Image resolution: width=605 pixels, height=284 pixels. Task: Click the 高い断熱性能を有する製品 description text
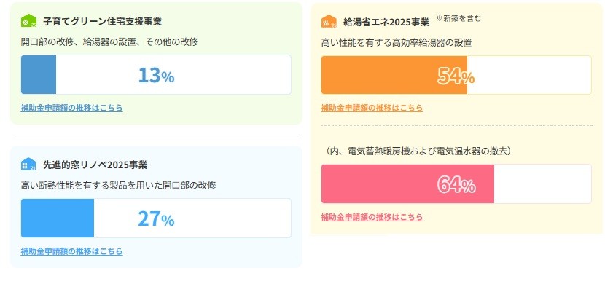point(118,186)
